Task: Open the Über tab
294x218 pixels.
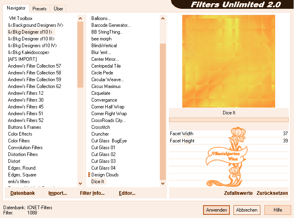Action: tap(58, 9)
